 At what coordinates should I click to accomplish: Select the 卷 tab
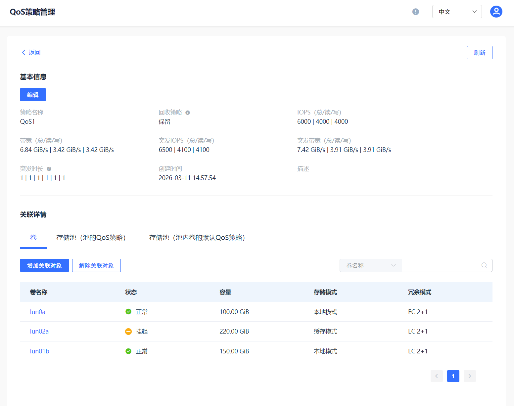click(33, 238)
